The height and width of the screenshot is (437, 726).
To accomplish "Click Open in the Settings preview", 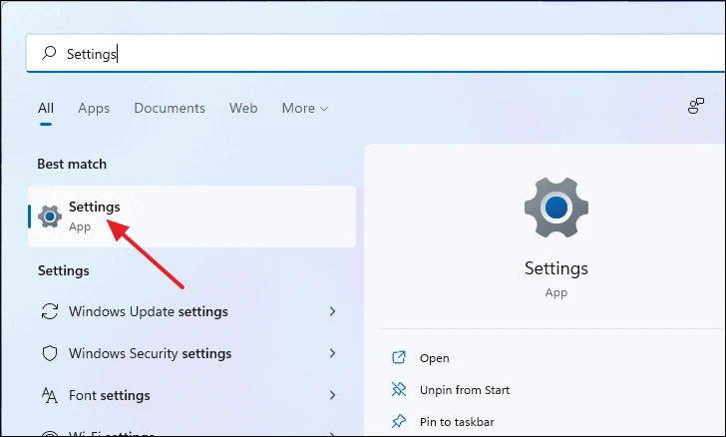I will (x=435, y=358).
